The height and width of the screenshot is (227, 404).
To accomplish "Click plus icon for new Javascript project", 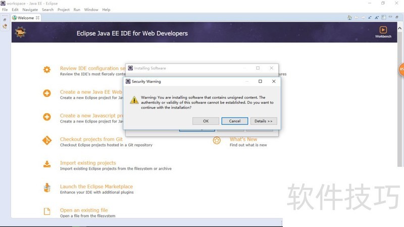I will coord(47,117).
